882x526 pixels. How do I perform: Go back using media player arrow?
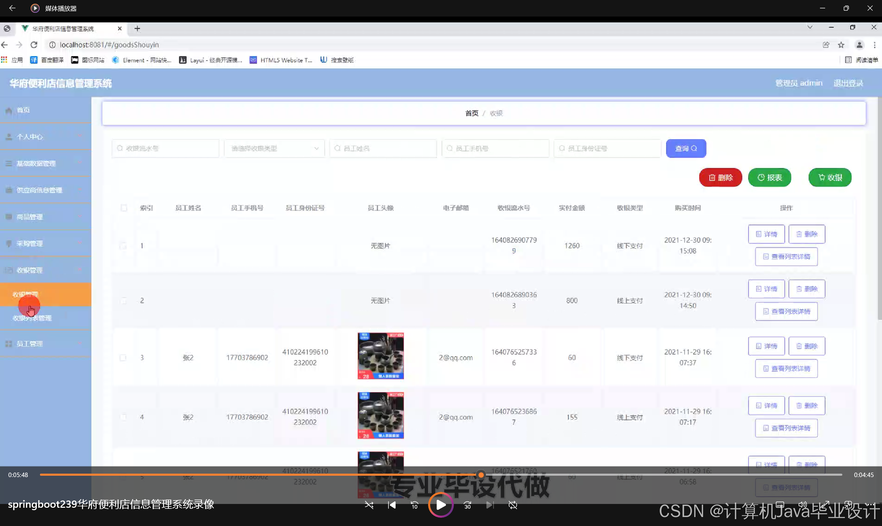(x=12, y=8)
